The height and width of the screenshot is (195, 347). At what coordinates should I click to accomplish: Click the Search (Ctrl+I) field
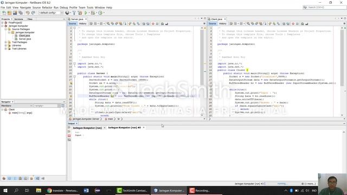325,8
